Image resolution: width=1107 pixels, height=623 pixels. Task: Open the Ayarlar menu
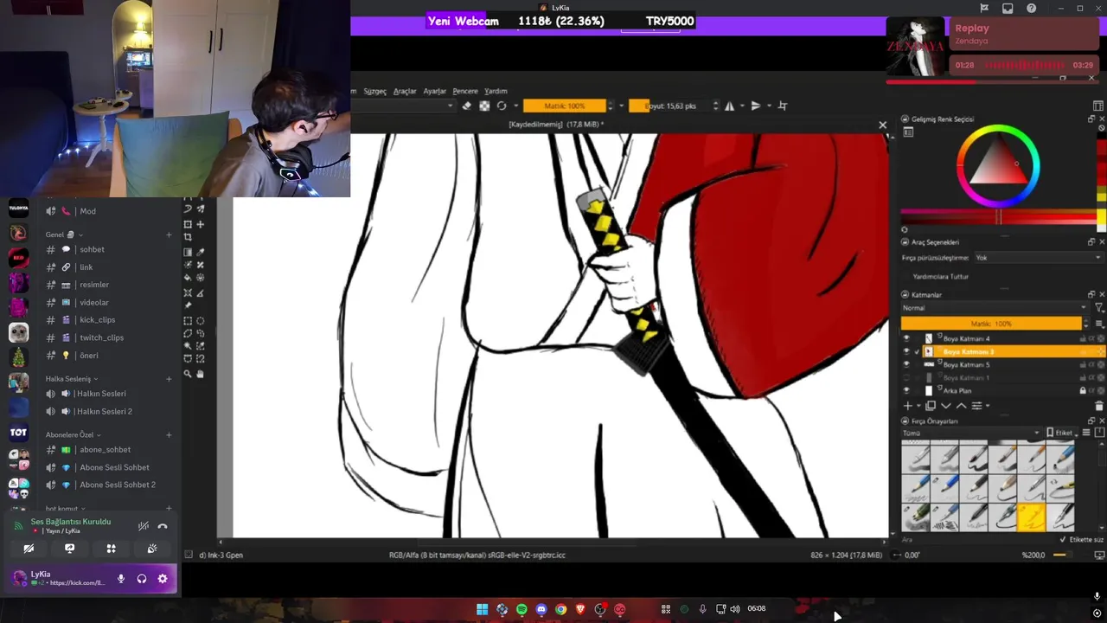click(x=434, y=91)
